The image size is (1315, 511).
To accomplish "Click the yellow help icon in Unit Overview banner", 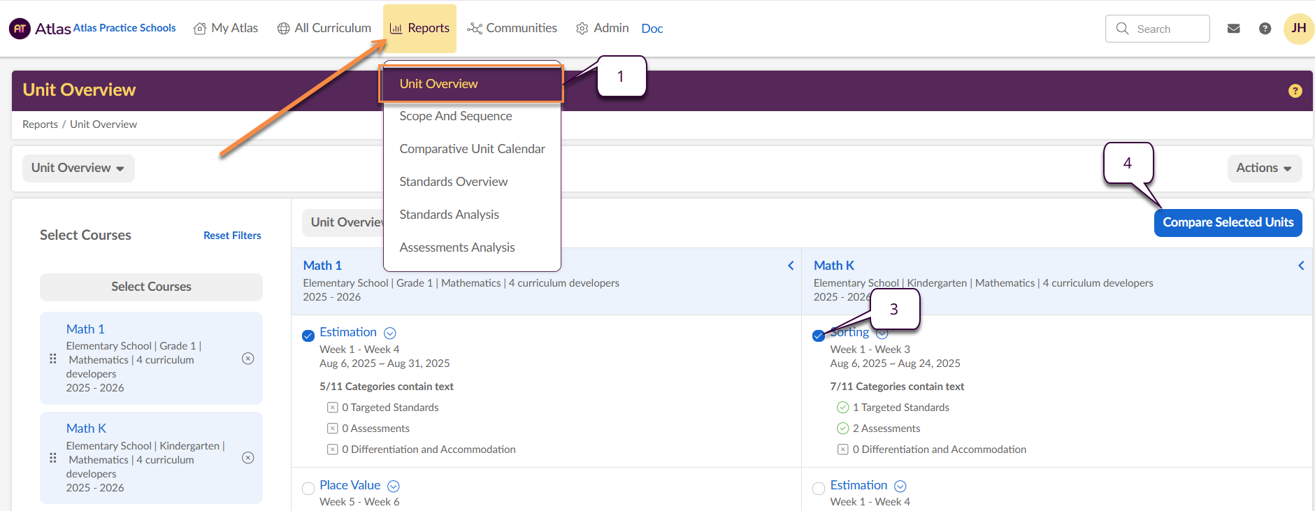I will [x=1295, y=91].
